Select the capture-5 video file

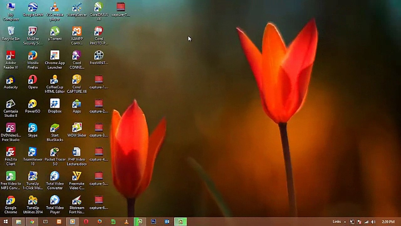99,179
